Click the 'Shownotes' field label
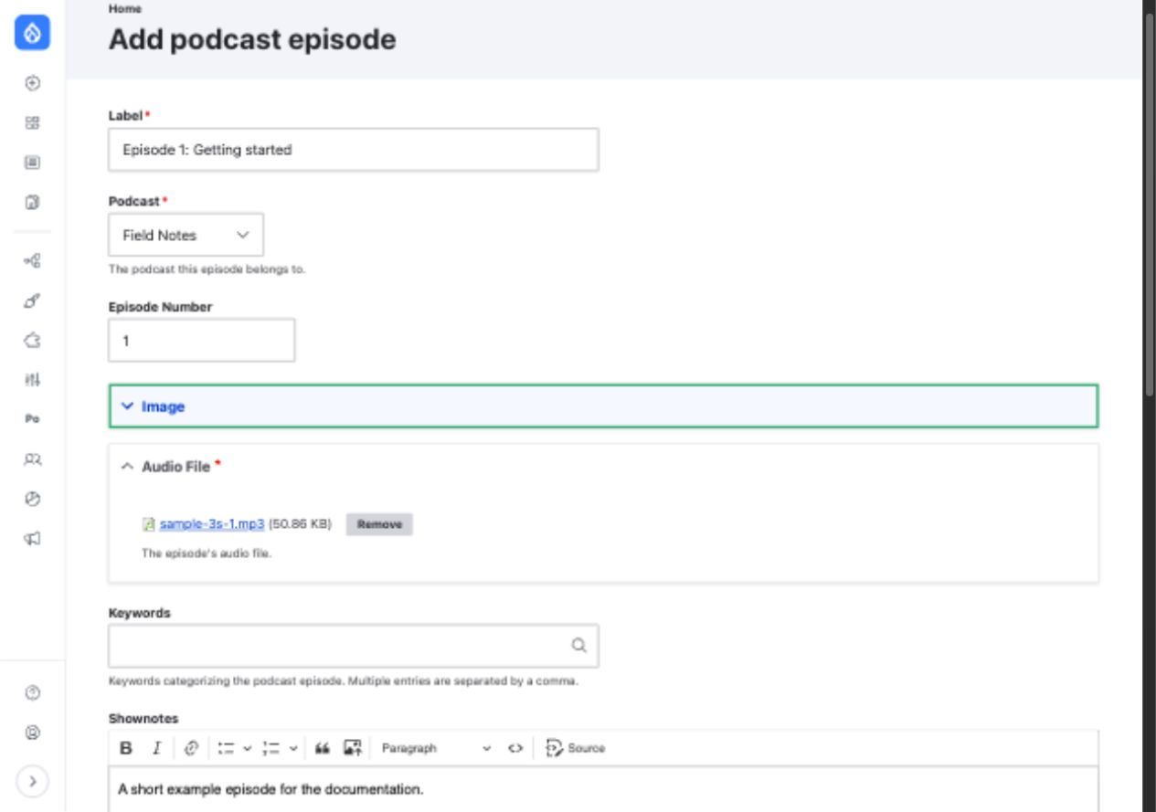The image size is (1156, 812). pyautogui.click(x=143, y=719)
